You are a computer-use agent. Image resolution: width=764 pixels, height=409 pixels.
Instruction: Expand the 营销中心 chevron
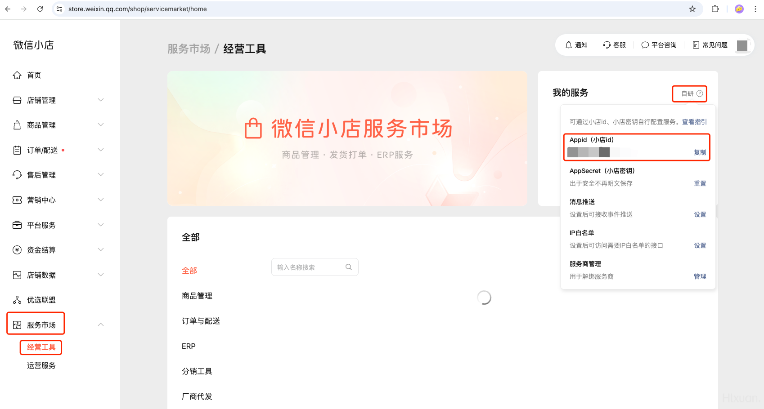[x=101, y=200]
